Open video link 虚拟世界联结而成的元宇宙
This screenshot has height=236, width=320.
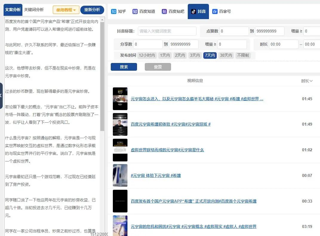(x=167, y=150)
